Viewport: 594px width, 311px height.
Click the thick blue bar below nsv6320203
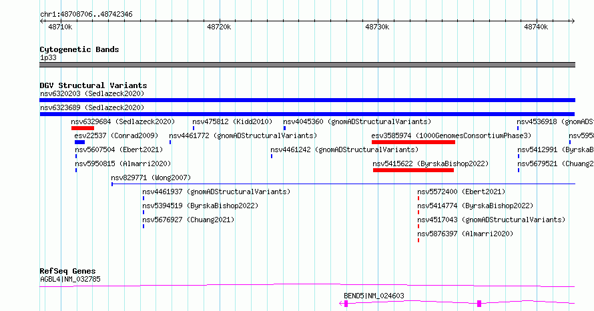pos(307,100)
